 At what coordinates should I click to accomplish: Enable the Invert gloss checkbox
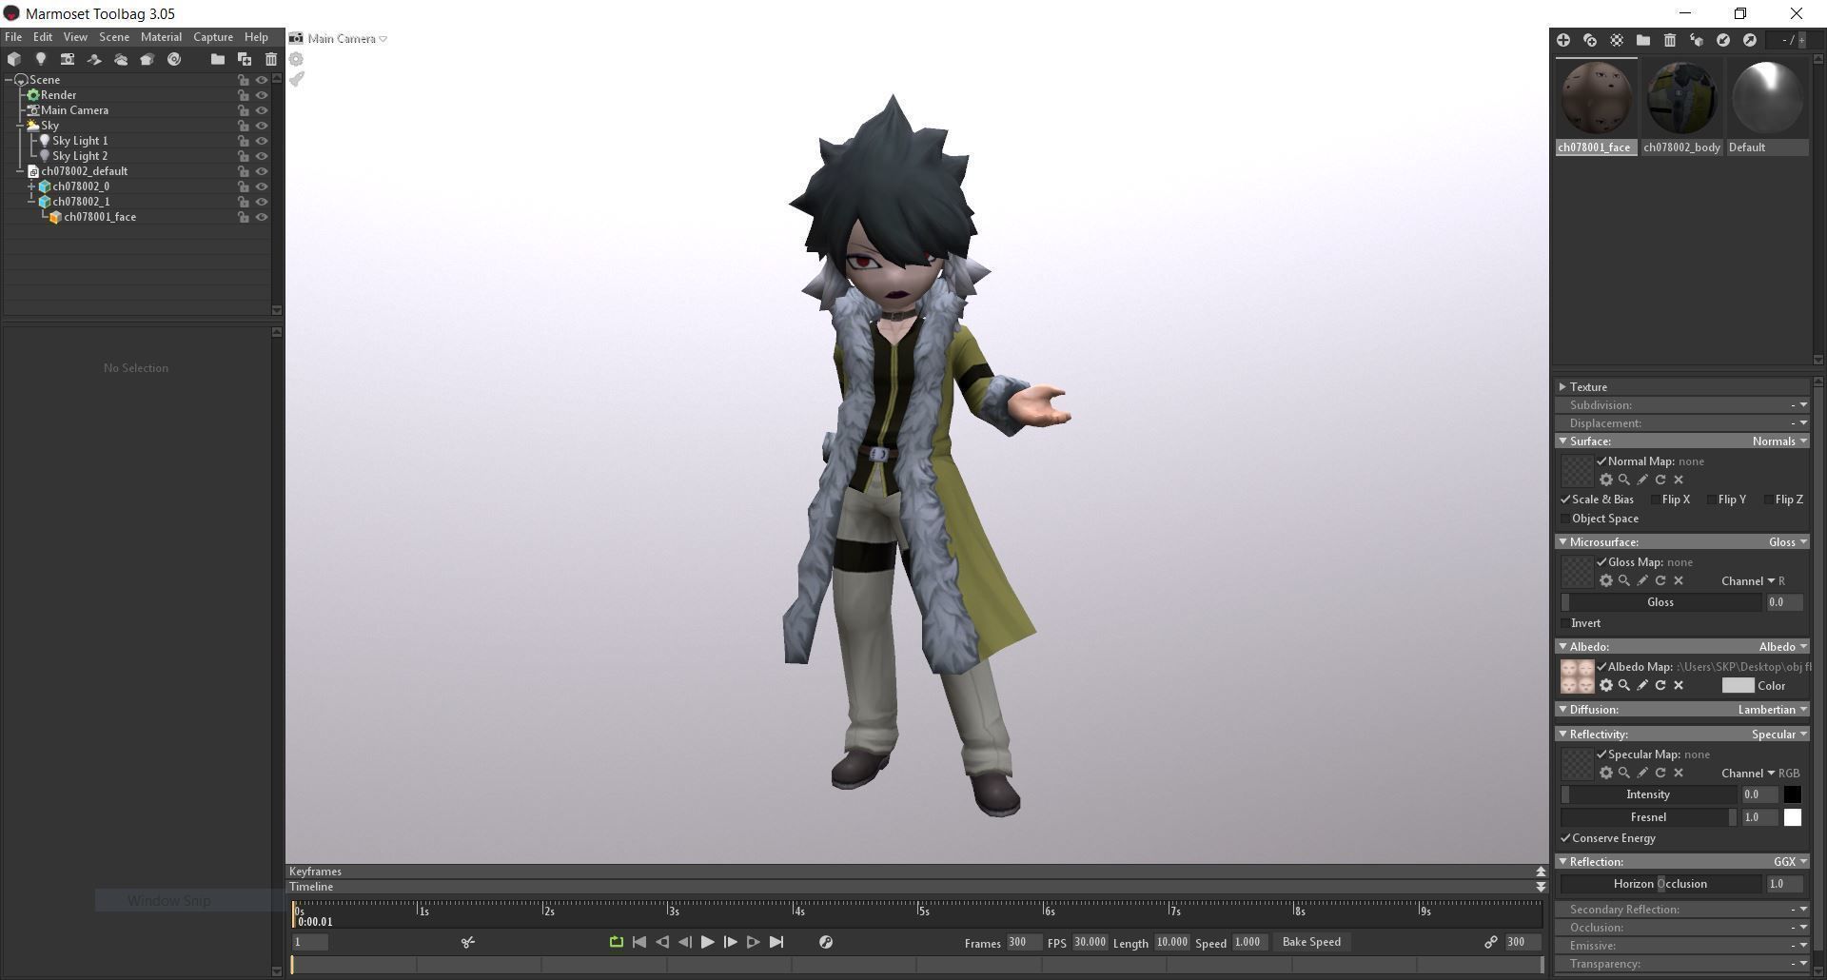(1565, 623)
